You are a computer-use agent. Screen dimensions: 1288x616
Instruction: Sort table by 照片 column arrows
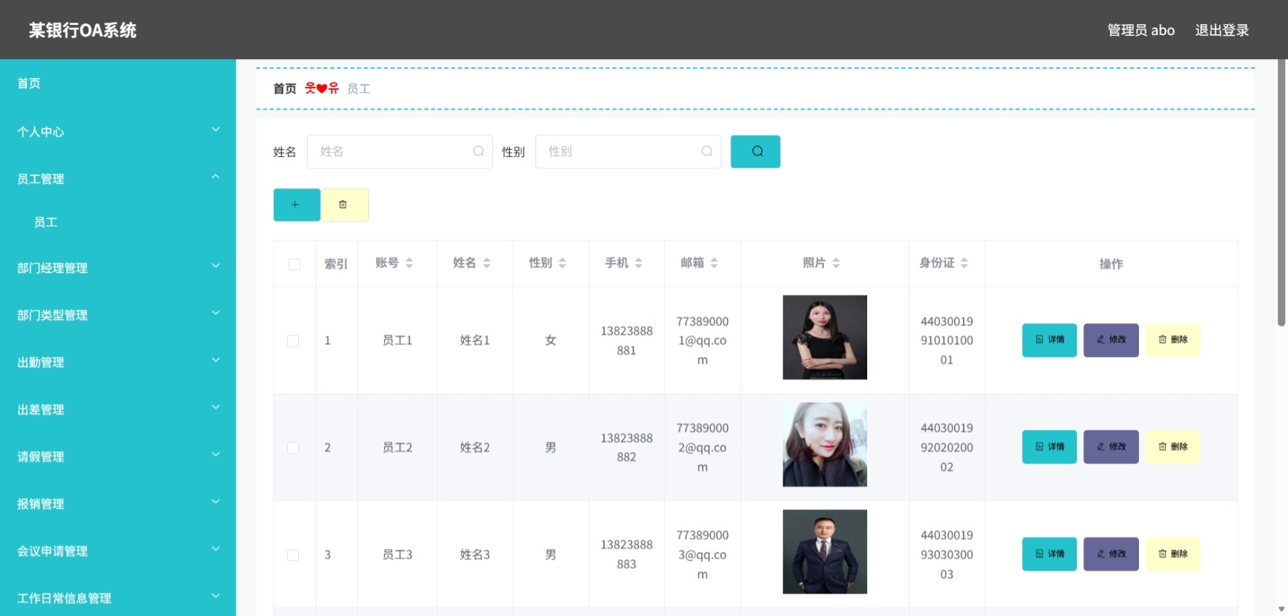[x=836, y=263]
